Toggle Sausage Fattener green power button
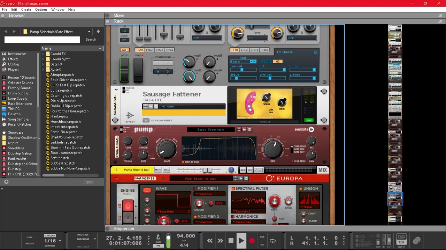The height and width of the screenshot is (250, 446). click(308, 120)
